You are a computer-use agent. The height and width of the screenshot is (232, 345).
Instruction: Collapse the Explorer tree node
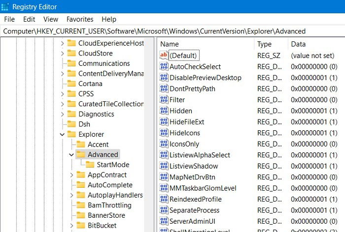(62, 134)
